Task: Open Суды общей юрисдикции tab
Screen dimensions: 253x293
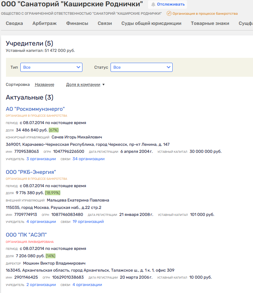Action: pos(151,23)
